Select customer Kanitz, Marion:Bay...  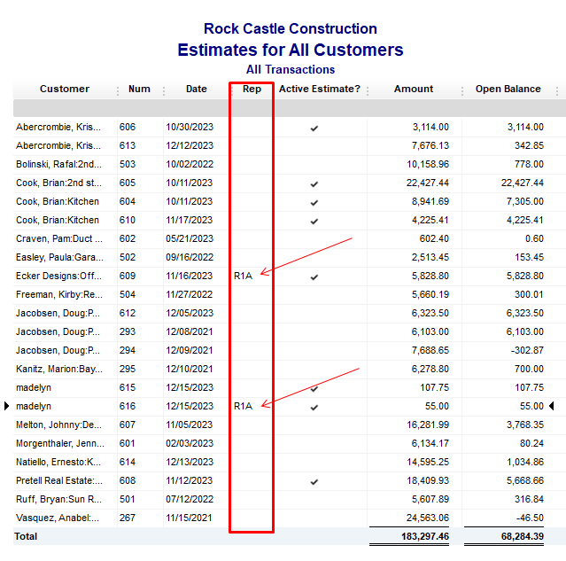(59, 369)
